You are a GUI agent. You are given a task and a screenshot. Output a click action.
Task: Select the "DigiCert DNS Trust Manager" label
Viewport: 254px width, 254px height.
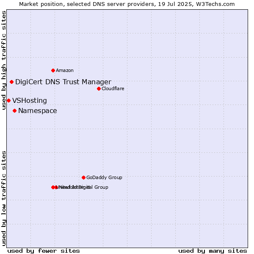(63, 82)
